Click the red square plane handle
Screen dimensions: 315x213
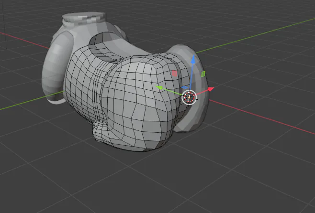(175, 74)
